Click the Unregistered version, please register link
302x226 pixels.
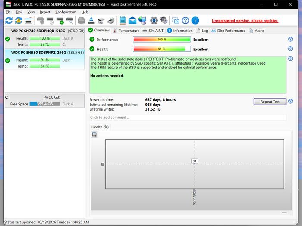coord(245,21)
